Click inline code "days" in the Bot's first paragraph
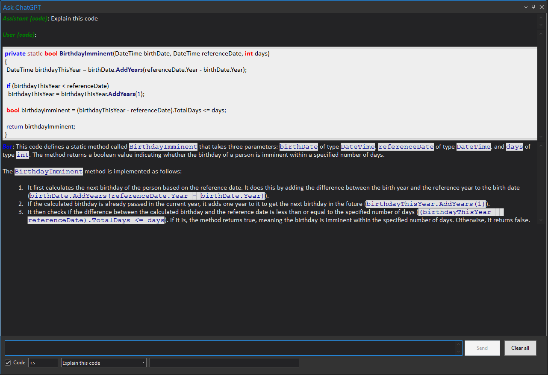548x375 pixels. tap(515, 146)
